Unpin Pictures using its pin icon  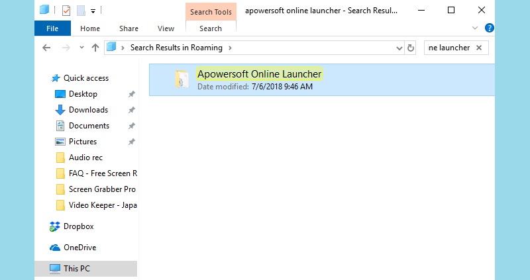pyautogui.click(x=131, y=142)
